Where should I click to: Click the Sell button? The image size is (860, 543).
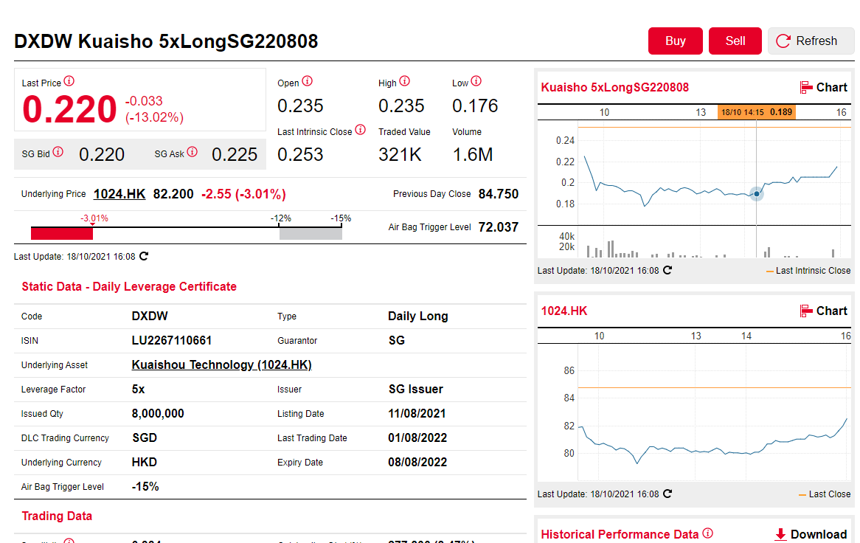pos(735,41)
